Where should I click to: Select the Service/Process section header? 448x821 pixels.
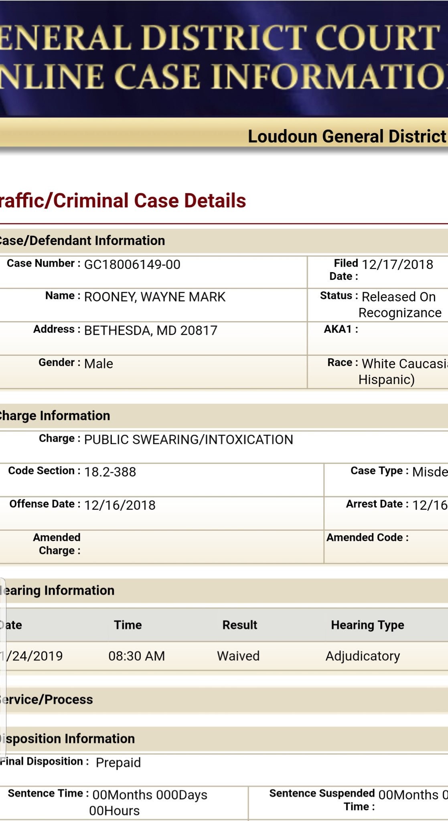click(47, 700)
